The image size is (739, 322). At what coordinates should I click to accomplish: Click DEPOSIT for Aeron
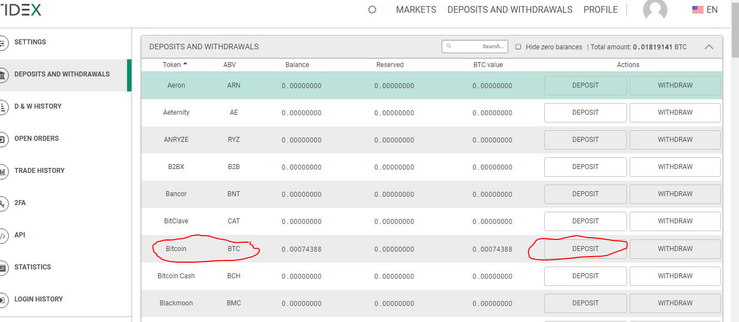[585, 85]
